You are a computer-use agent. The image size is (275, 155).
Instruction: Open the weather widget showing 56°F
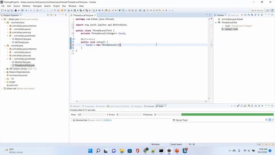pyautogui.click(x=14, y=151)
